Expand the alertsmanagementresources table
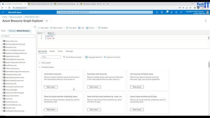Viewport: 210px width, 118px height. 2,44
